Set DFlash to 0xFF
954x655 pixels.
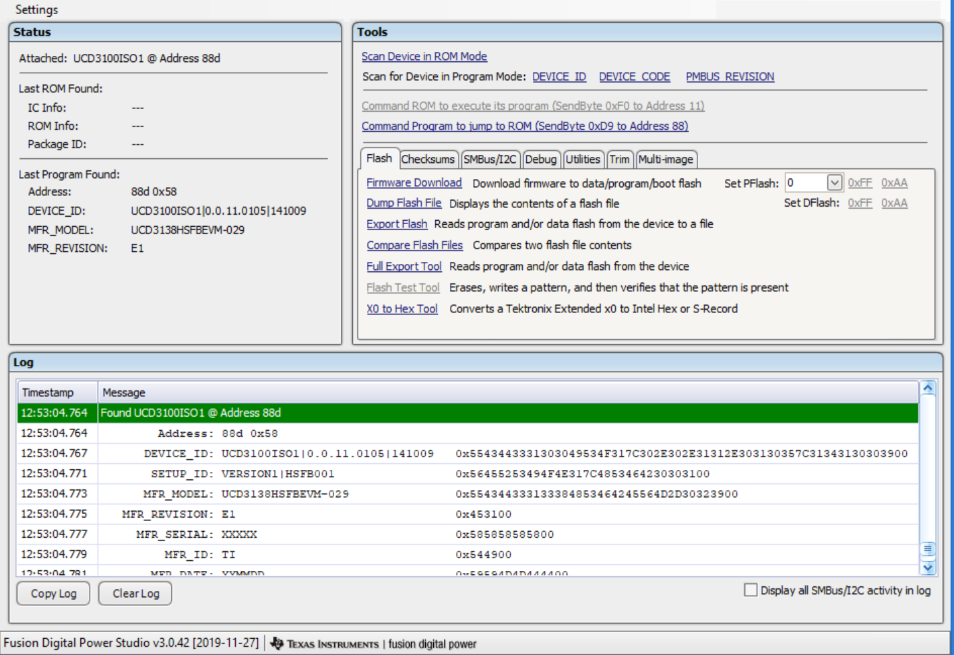point(860,203)
